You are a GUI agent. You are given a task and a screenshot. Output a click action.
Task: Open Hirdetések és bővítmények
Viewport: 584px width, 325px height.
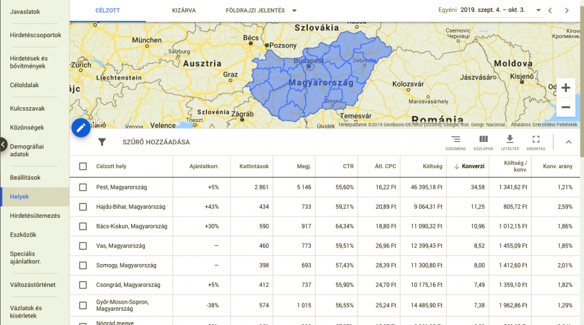29,62
